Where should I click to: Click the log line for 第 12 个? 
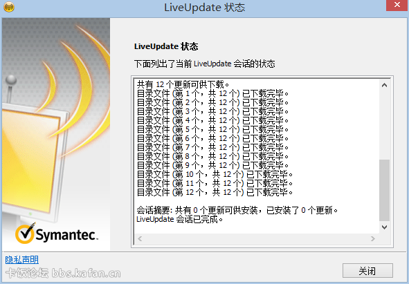pyautogui.click(x=215, y=192)
